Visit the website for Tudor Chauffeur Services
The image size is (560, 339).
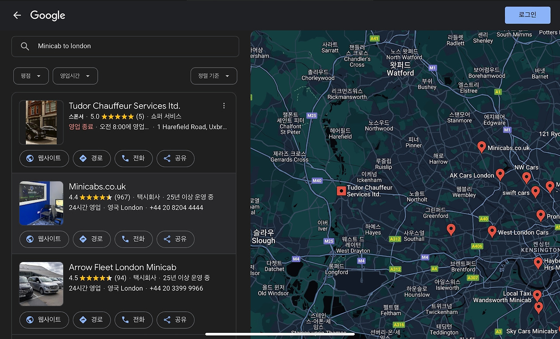tap(44, 159)
